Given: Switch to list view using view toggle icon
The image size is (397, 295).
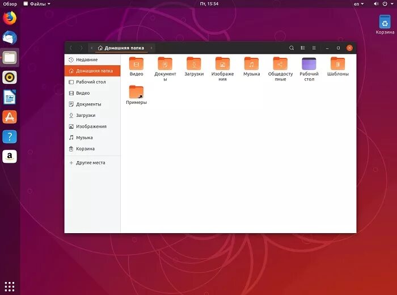Looking at the screenshot, I should tap(302, 48).
